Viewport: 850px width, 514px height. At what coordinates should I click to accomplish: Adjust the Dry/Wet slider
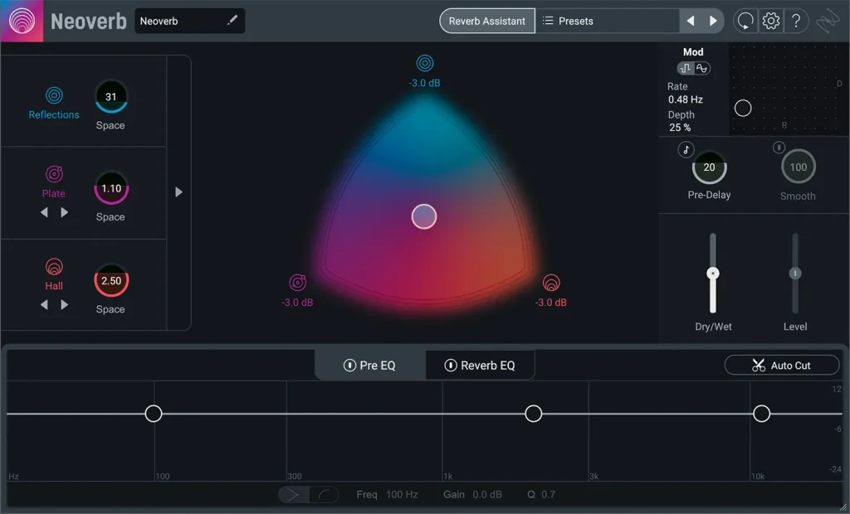712,274
